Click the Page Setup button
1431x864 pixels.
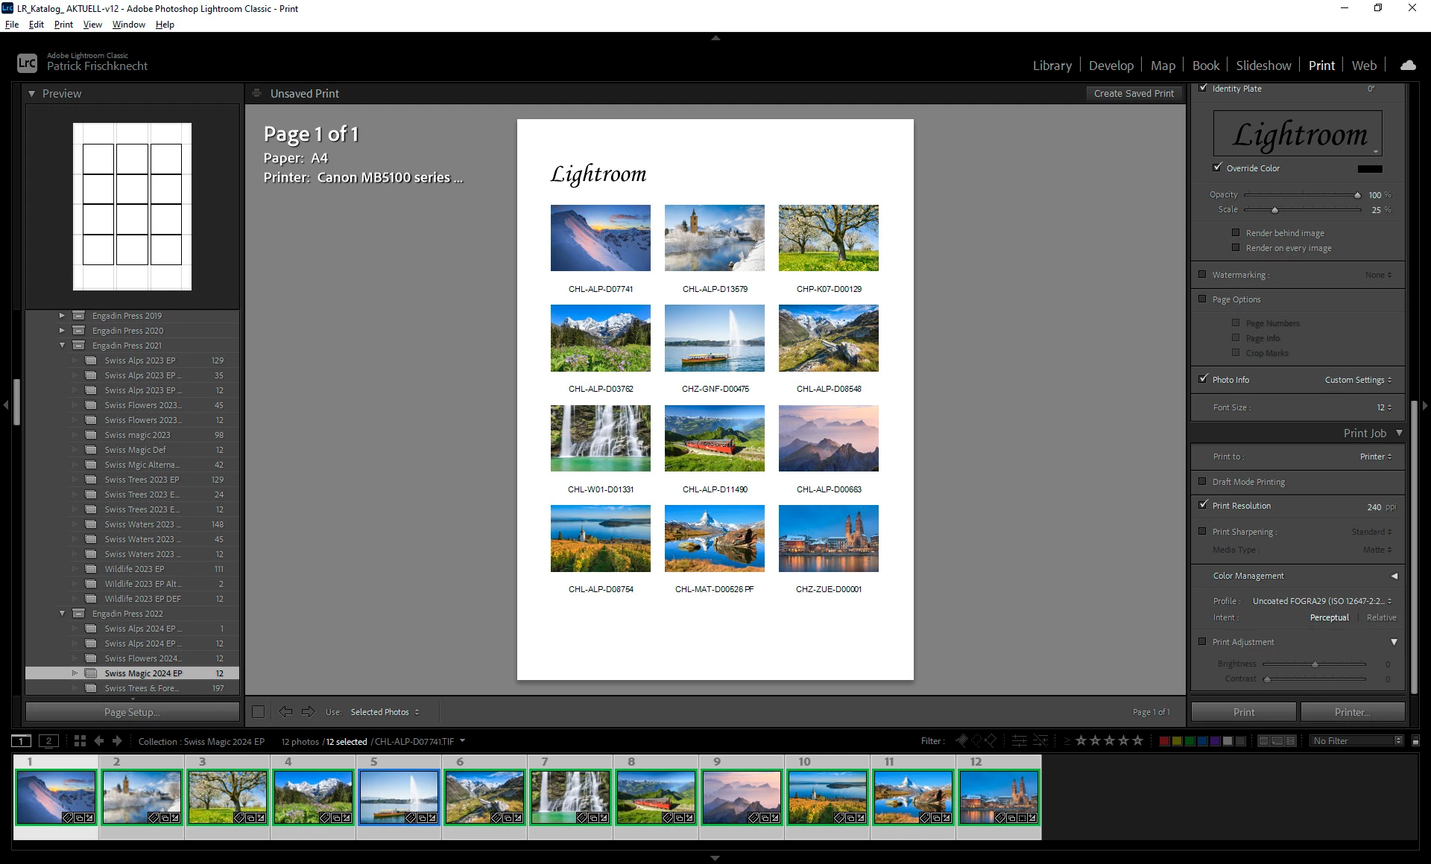[132, 712]
